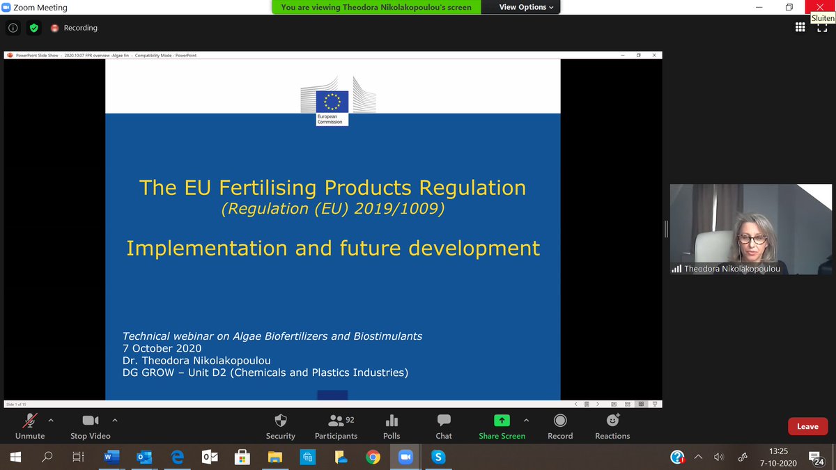Image resolution: width=836 pixels, height=470 pixels.
Task: Open Microsoft Word from taskbar
Action: [111, 457]
